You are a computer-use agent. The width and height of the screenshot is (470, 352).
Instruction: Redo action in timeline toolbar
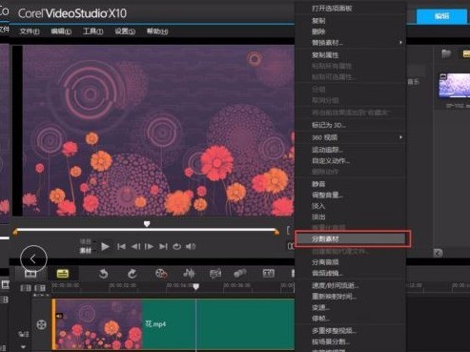132,274
